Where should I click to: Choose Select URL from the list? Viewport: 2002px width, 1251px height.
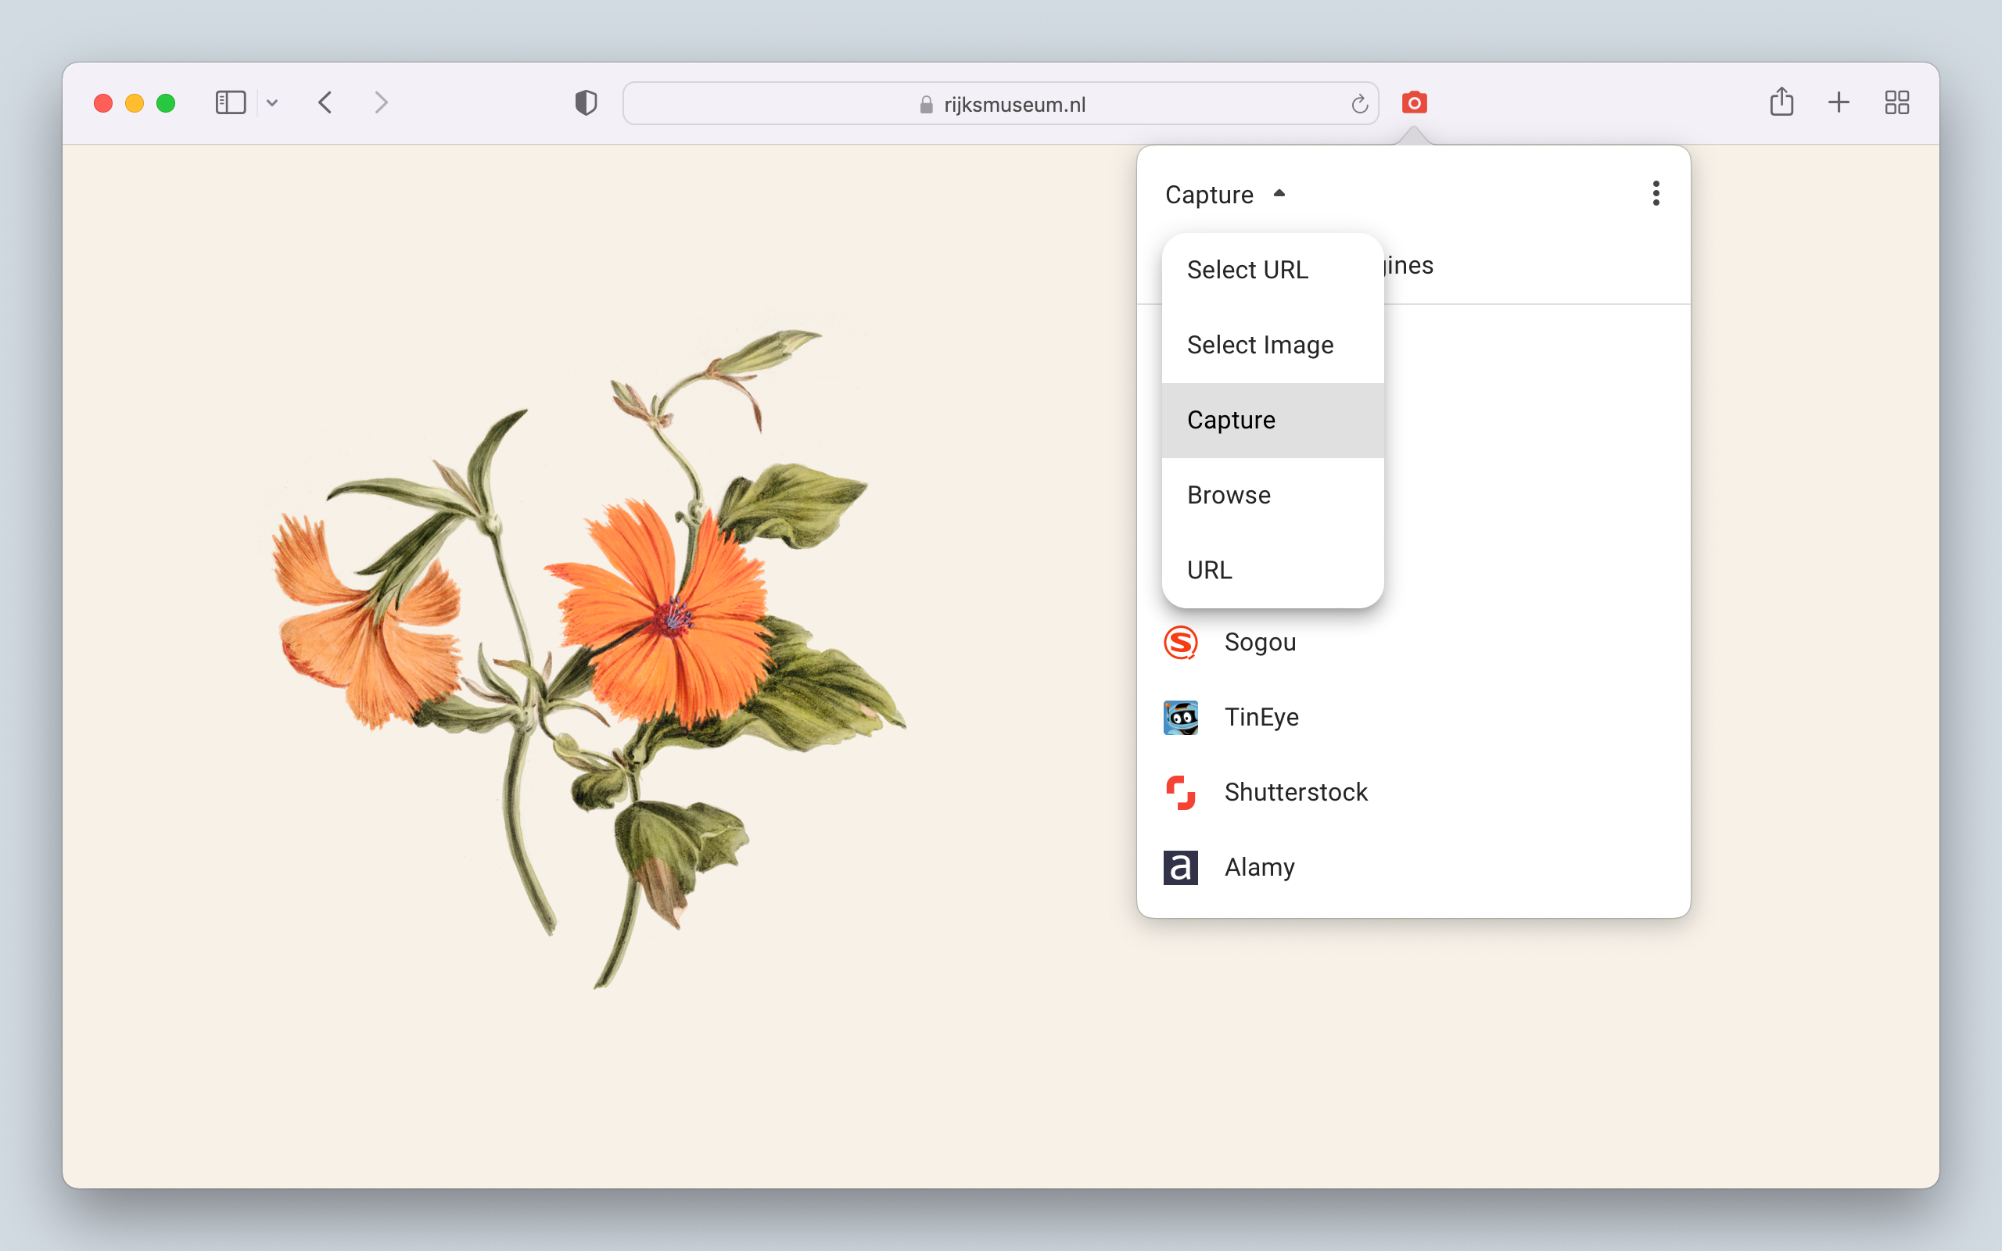tap(1247, 270)
